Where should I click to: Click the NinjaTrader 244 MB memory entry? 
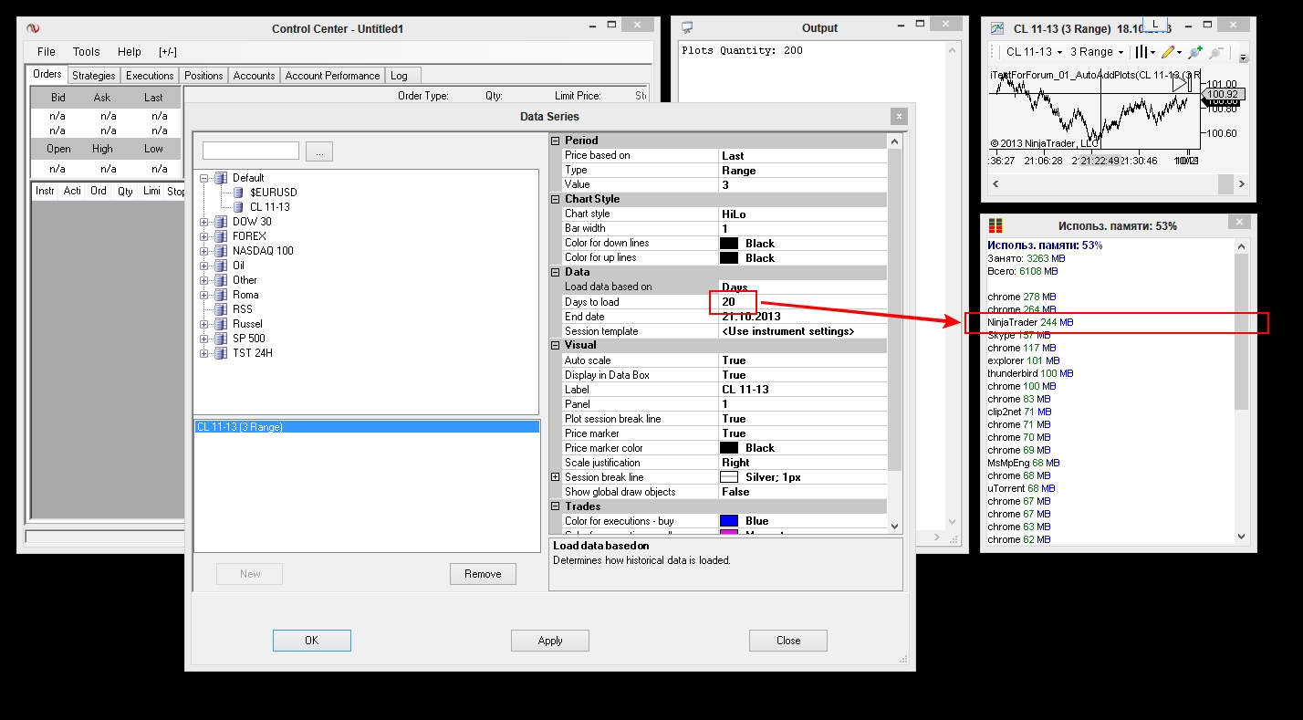pos(1030,322)
